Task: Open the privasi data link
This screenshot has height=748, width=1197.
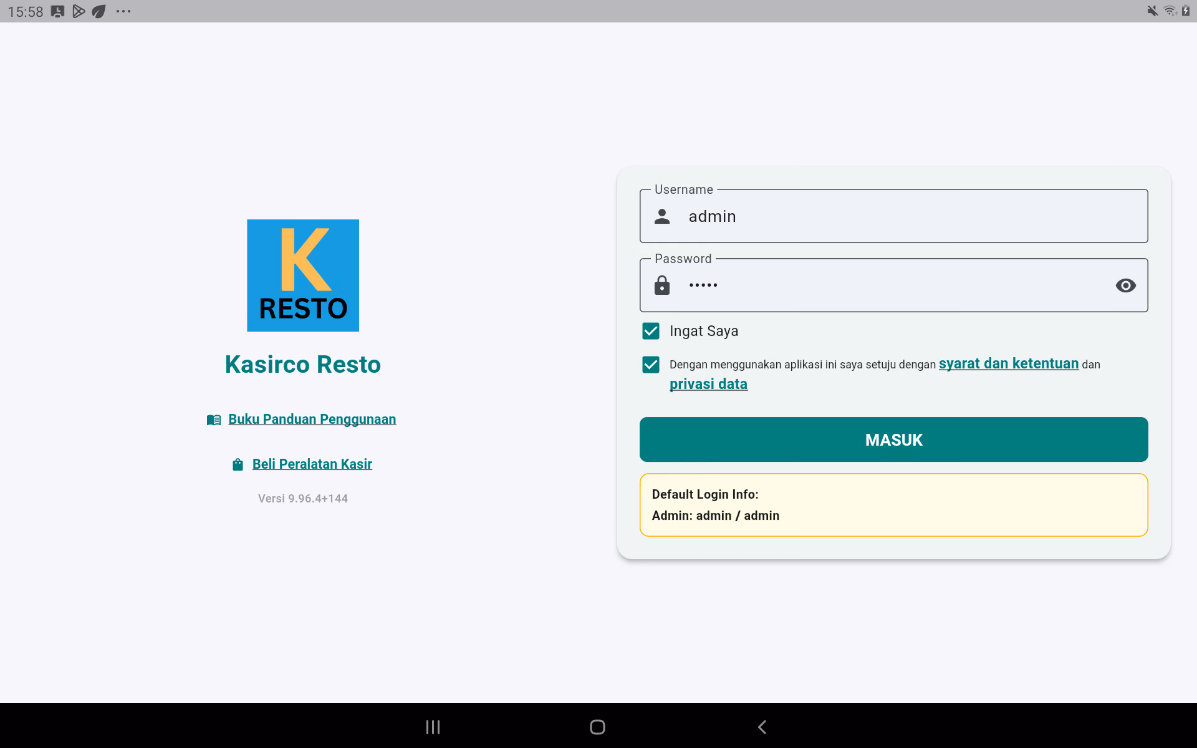Action: 708,384
